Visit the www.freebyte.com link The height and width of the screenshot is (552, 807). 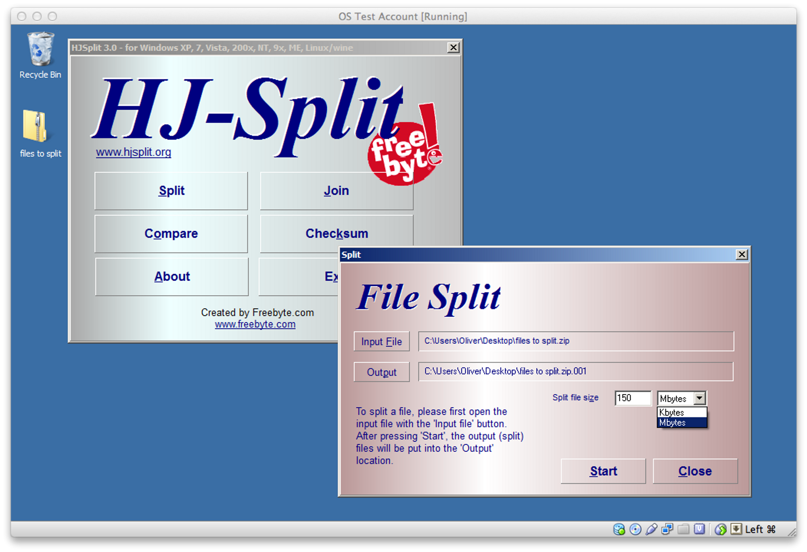(x=255, y=325)
